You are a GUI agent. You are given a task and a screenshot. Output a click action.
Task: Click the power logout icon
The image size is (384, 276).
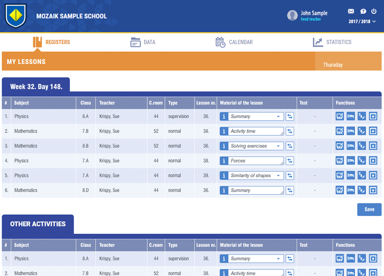click(374, 11)
